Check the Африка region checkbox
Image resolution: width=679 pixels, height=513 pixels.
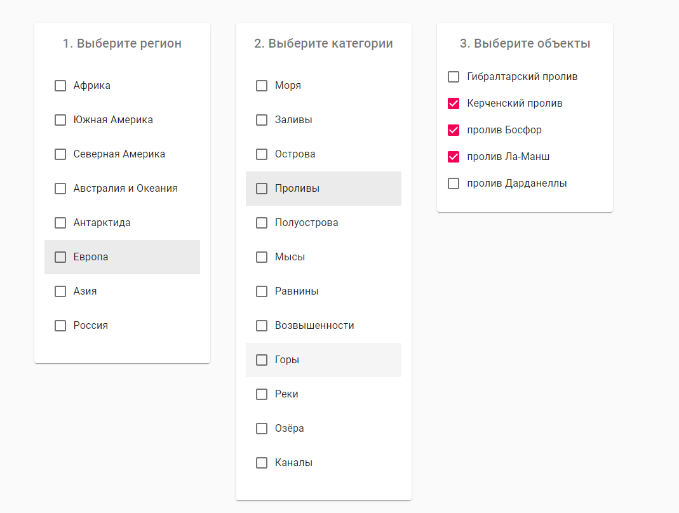pyautogui.click(x=60, y=86)
